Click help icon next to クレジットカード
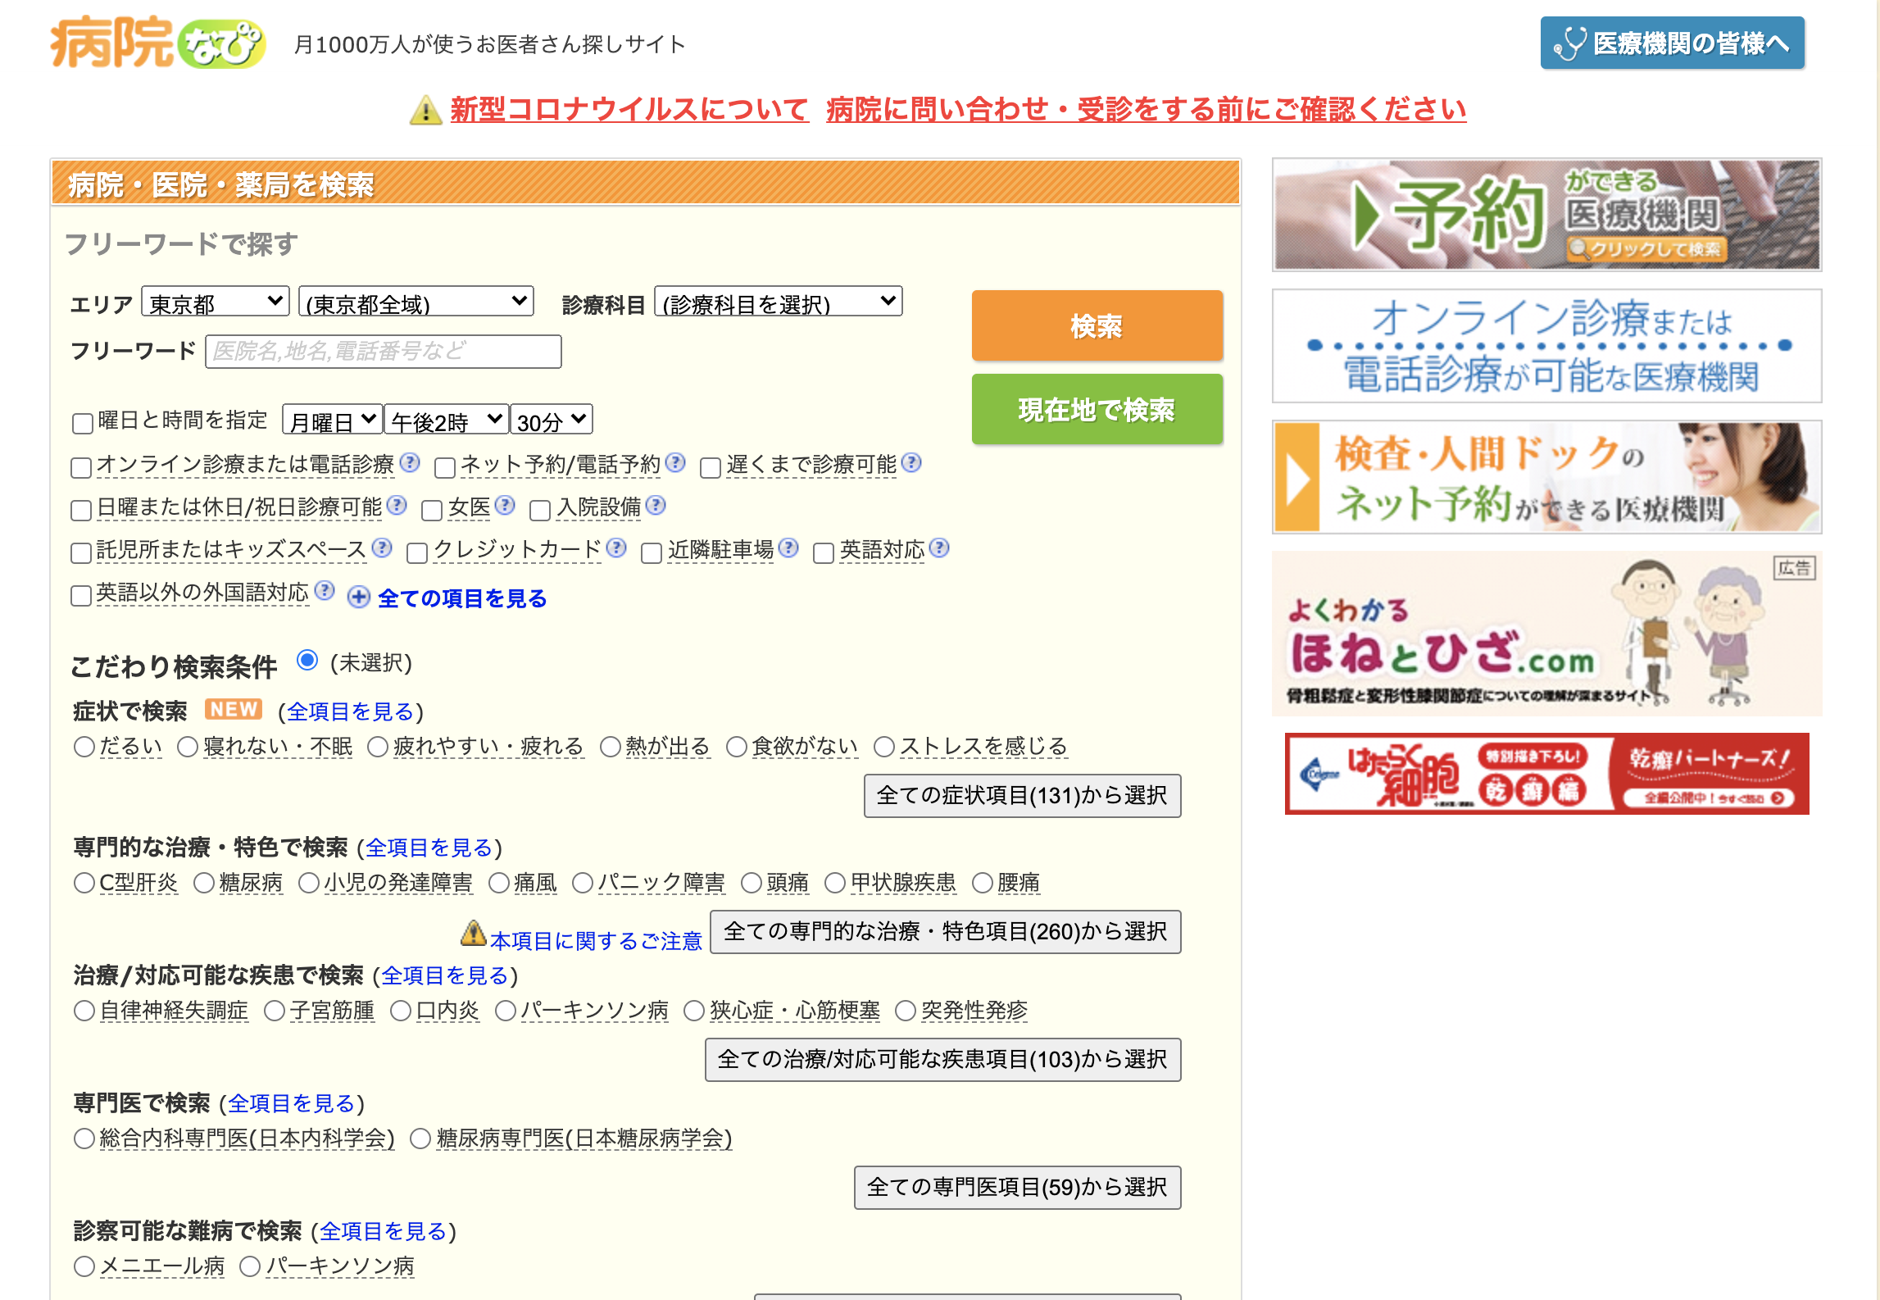The image size is (1880, 1300). point(615,550)
